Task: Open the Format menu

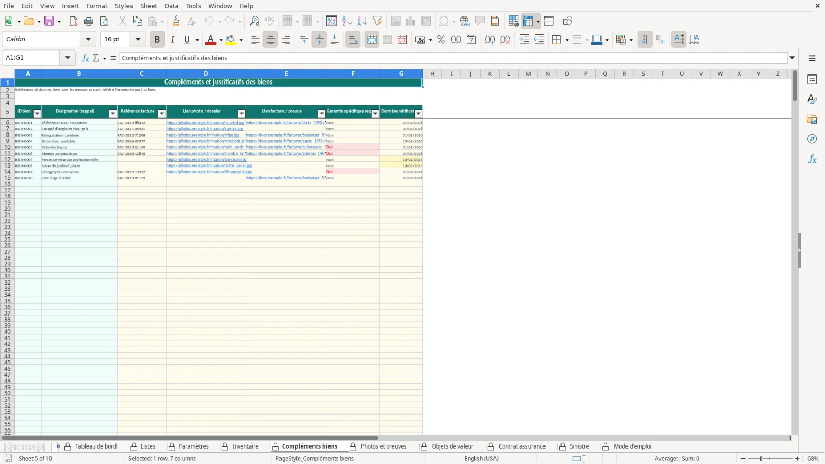Action: tap(96, 6)
